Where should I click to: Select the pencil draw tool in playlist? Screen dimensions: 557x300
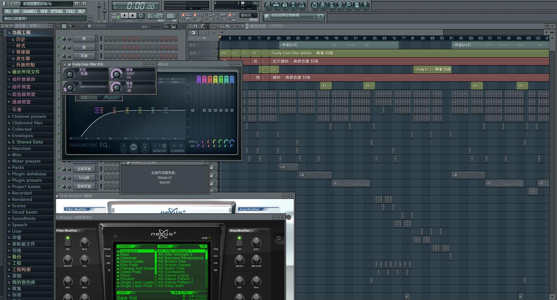202,26
